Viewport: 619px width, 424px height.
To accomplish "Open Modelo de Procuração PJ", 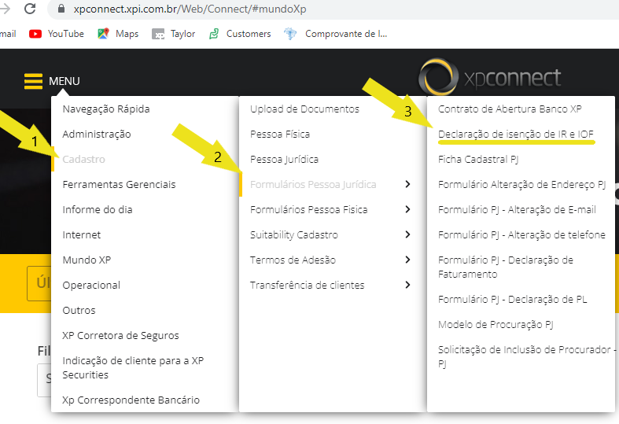I will coord(496,325).
